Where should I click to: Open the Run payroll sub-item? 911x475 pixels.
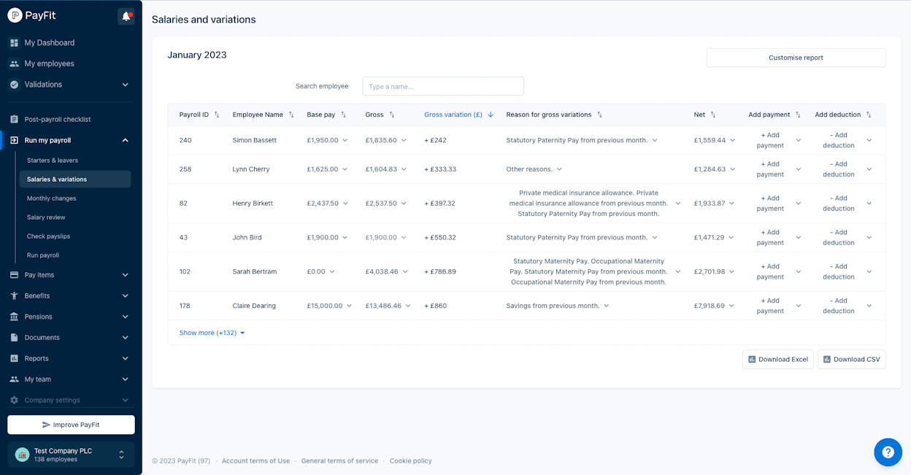(x=43, y=255)
